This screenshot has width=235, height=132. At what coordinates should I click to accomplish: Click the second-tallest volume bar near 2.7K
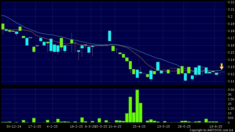130,110
